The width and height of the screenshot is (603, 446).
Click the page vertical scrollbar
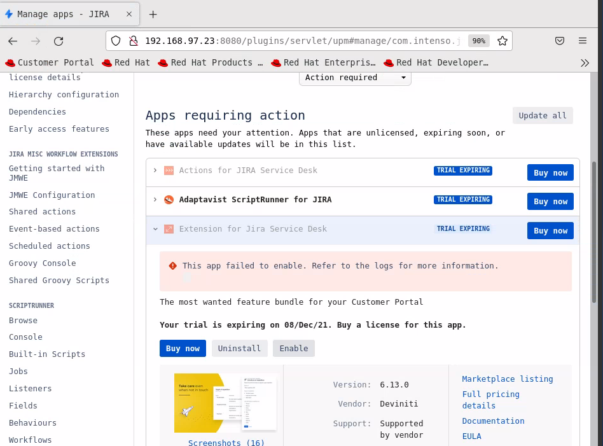(x=593, y=232)
